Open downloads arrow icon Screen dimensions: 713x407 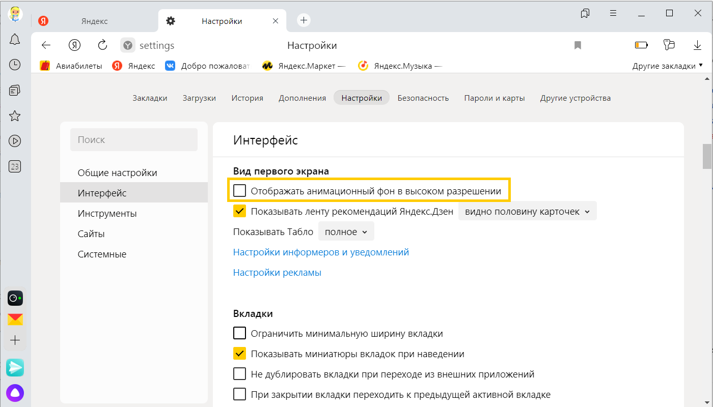coord(698,45)
